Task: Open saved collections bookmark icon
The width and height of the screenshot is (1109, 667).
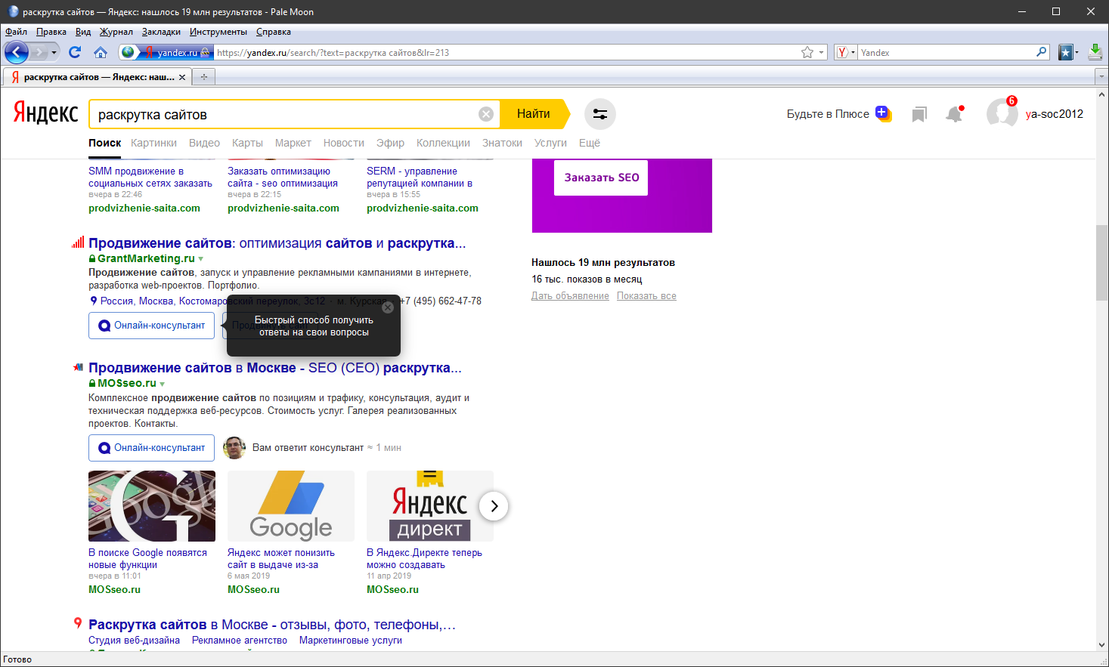Action: 919,114
